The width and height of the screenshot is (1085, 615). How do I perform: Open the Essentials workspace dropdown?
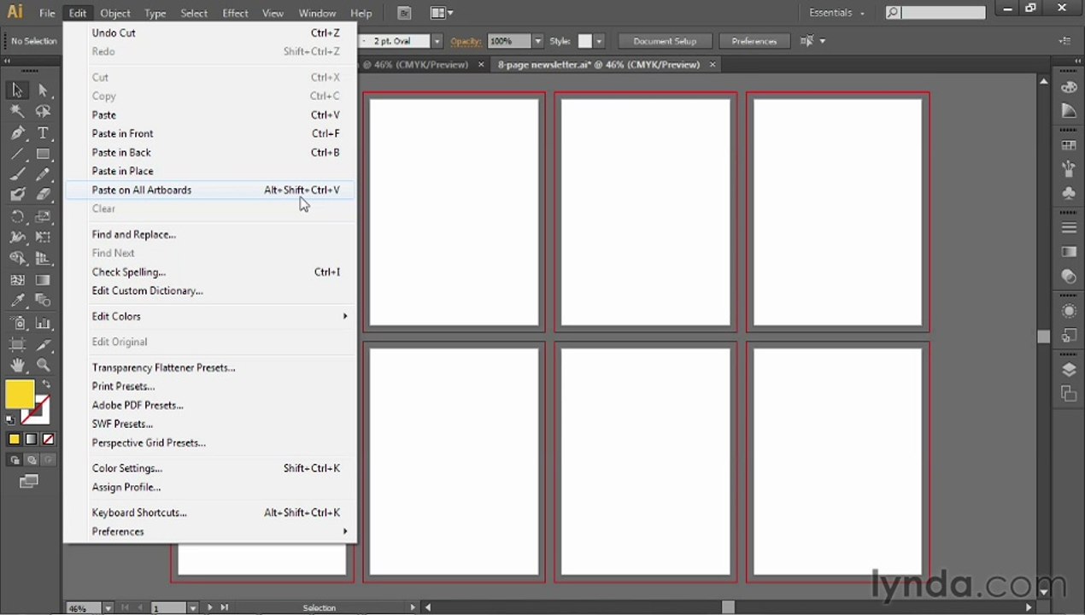[837, 13]
